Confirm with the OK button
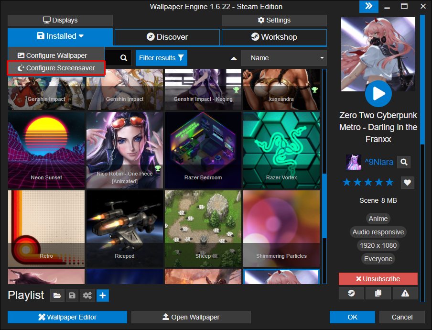Screen dimensions: 432x330 pos(352,317)
